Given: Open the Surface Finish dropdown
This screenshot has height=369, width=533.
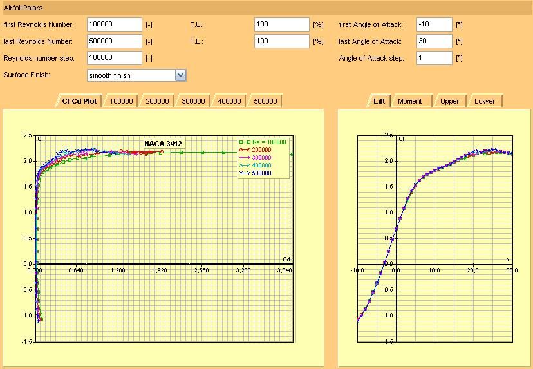Looking at the screenshot, I should [x=180, y=75].
